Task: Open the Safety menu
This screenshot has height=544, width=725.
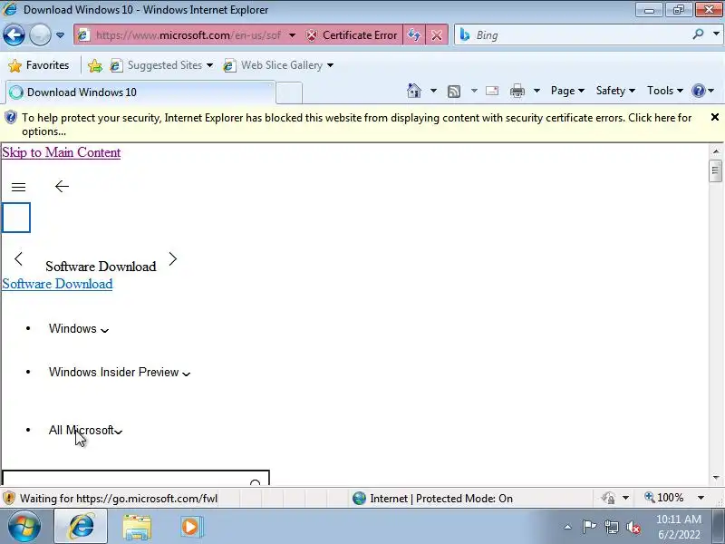Action: pyautogui.click(x=615, y=91)
